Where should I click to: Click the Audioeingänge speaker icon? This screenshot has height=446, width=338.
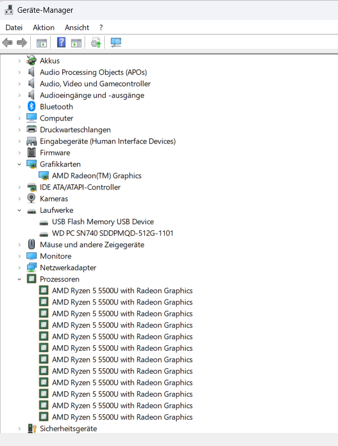[x=31, y=95]
